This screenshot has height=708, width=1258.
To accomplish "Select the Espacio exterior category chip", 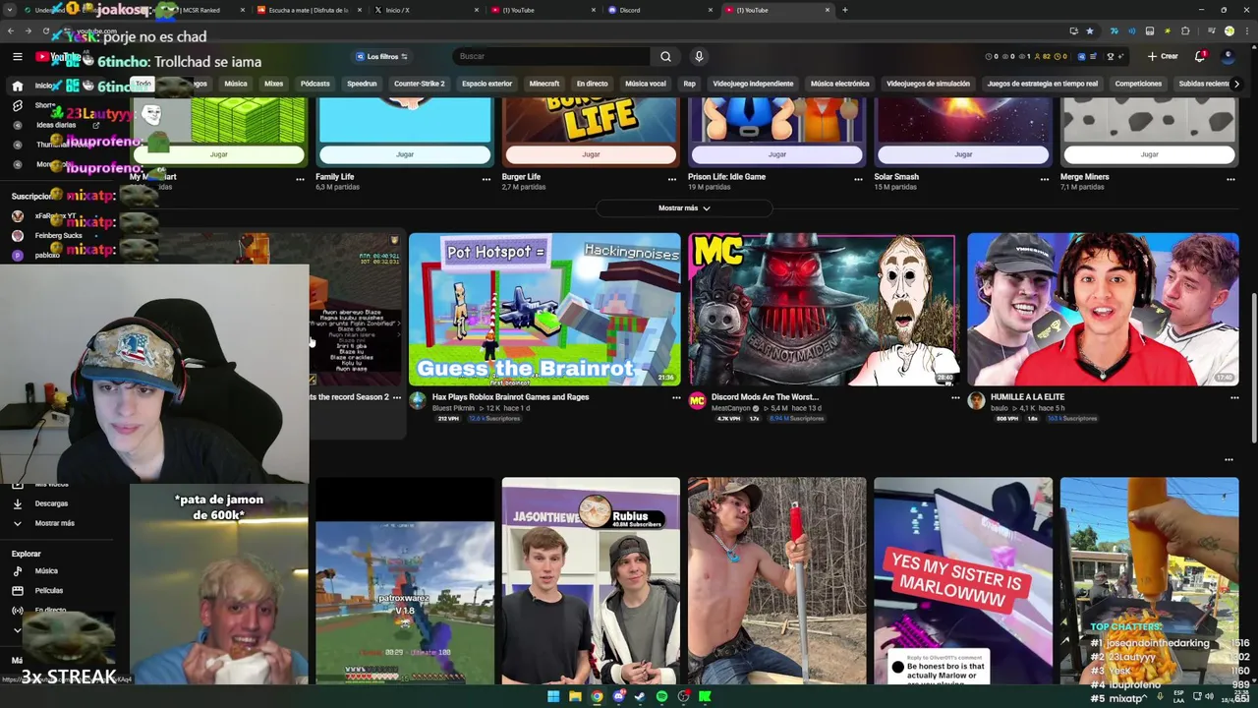I will pos(486,84).
